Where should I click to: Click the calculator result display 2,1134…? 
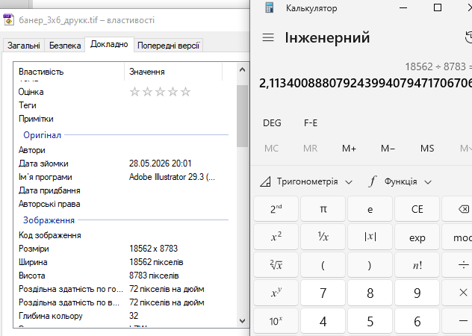click(365, 83)
